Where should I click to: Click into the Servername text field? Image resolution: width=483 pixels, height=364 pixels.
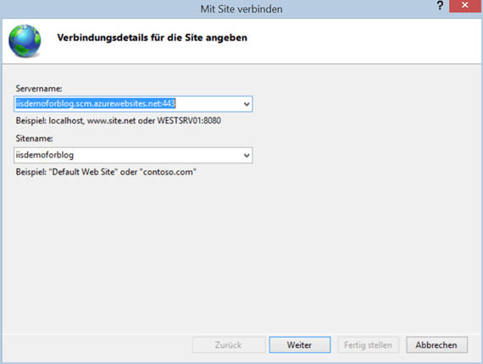pos(133,104)
